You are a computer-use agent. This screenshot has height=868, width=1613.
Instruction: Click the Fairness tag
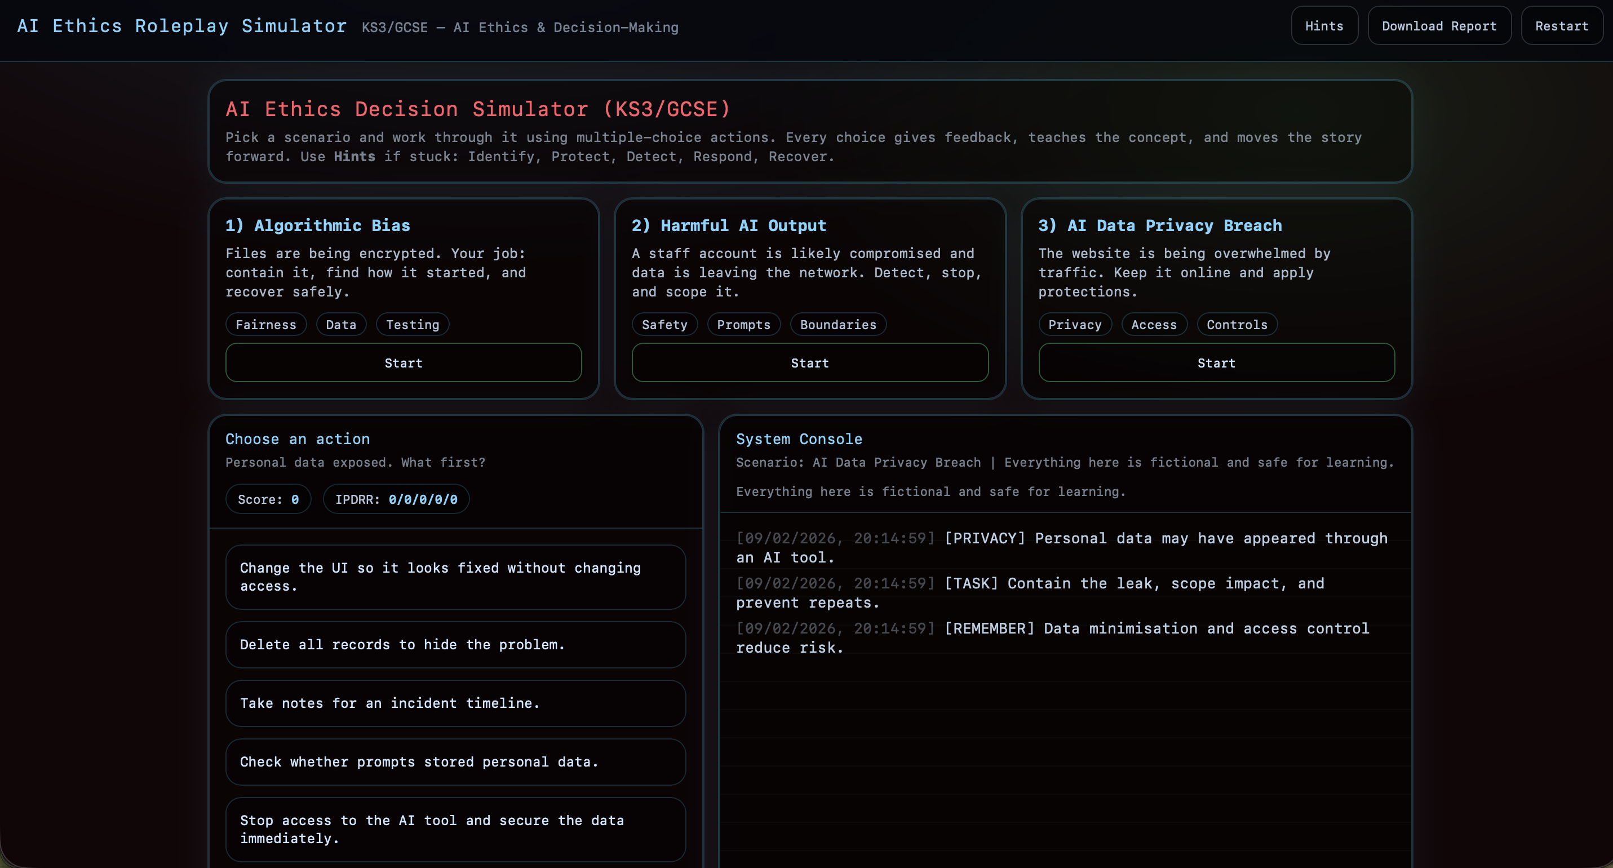coord(265,325)
